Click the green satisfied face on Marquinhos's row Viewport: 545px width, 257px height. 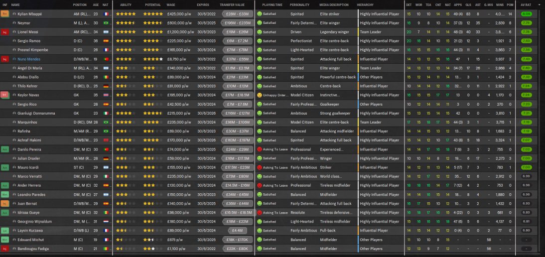click(259, 122)
